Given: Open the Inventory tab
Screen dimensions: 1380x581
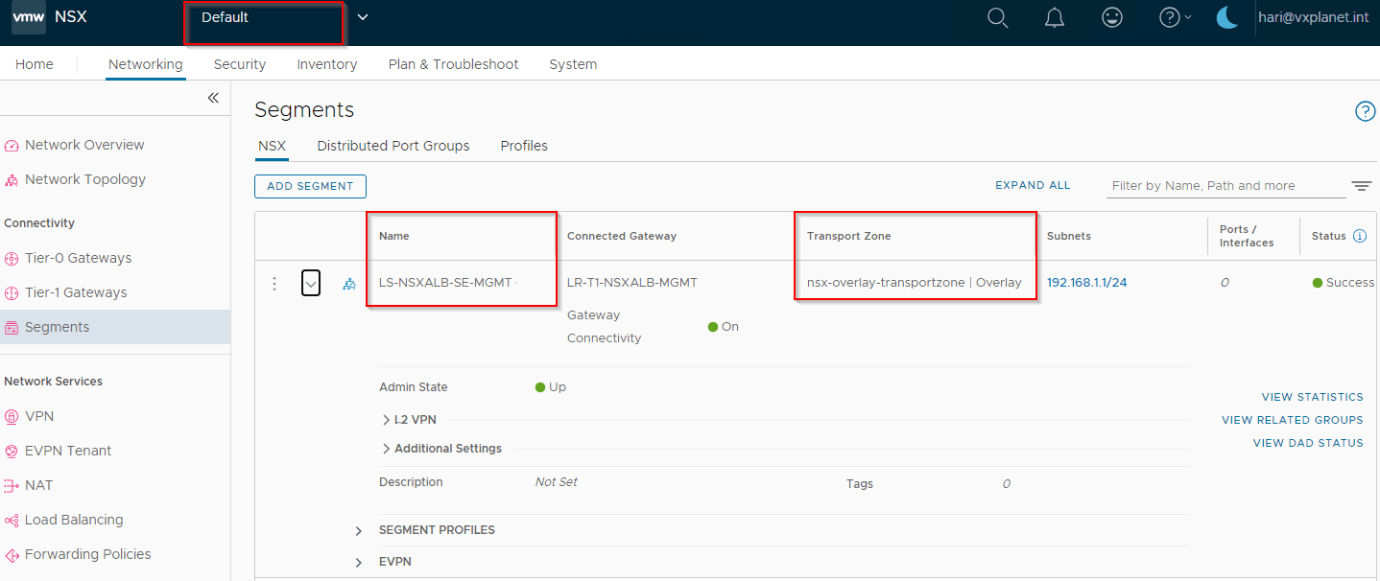Looking at the screenshot, I should (x=327, y=64).
